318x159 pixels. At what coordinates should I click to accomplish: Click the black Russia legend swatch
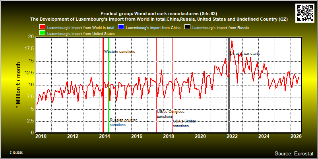coord(187,27)
